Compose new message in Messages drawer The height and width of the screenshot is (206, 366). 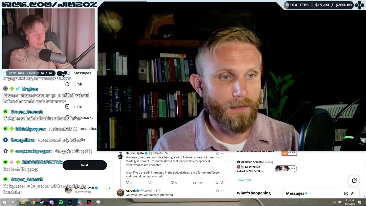346,193
